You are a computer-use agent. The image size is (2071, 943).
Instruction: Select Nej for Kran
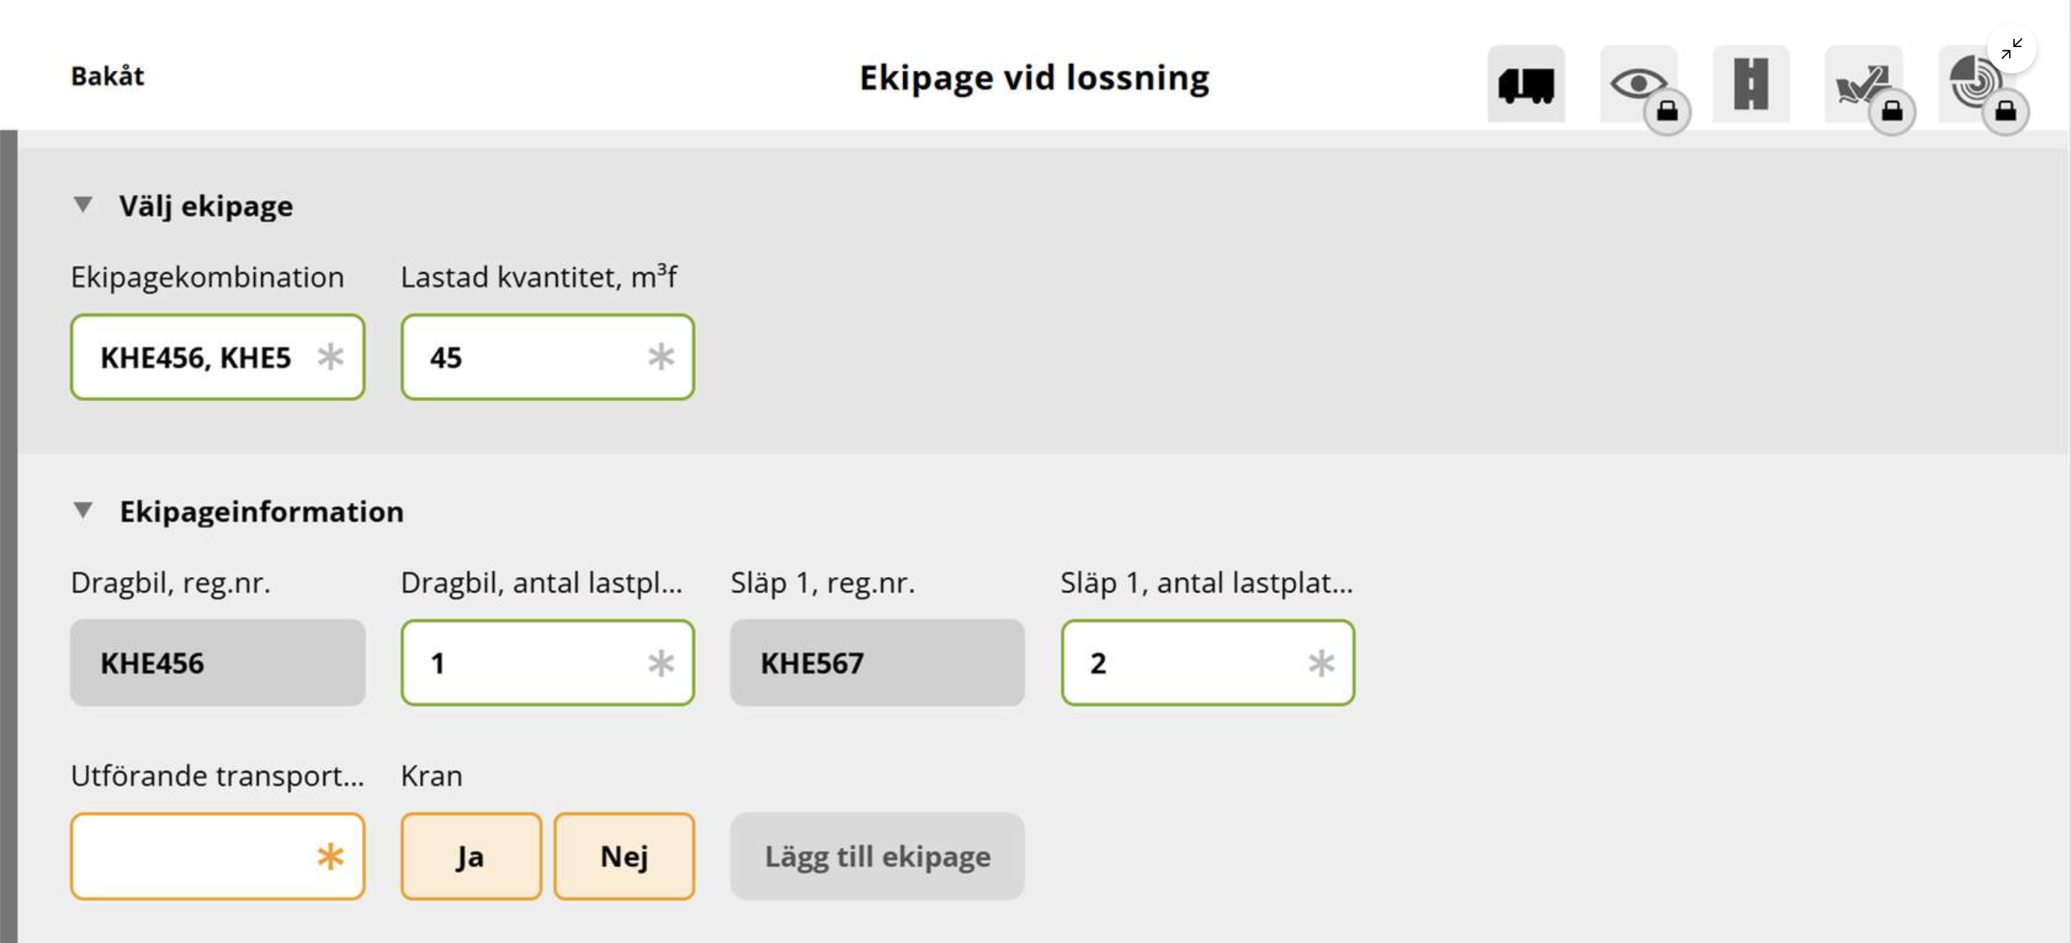click(x=624, y=856)
